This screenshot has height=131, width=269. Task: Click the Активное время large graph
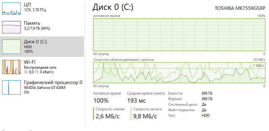tap(179, 35)
